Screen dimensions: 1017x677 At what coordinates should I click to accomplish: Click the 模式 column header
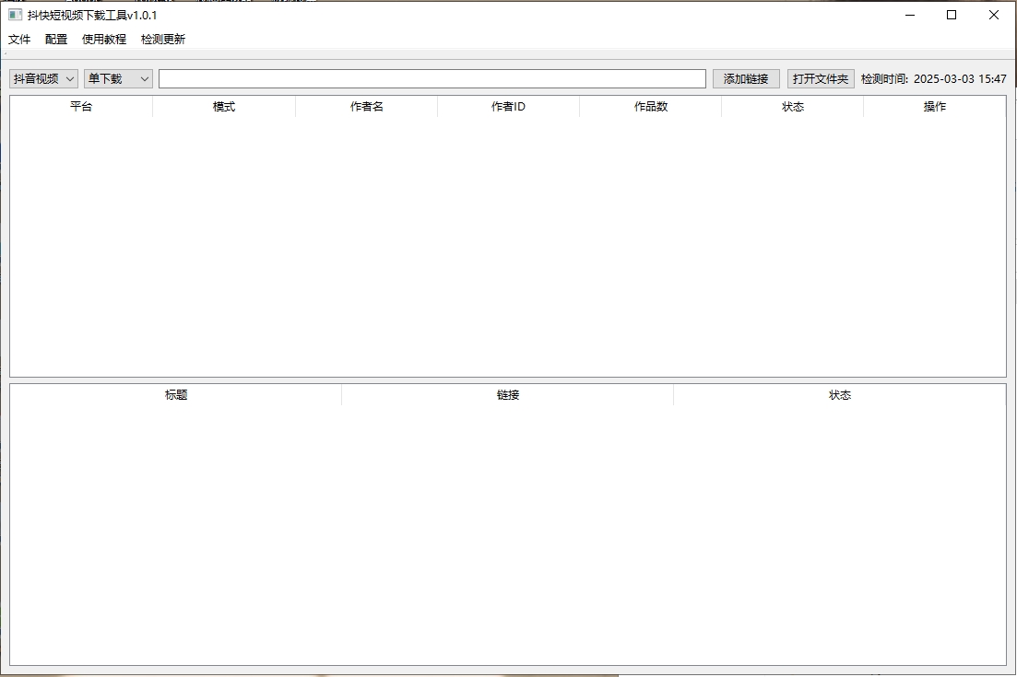(x=224, y=106)
